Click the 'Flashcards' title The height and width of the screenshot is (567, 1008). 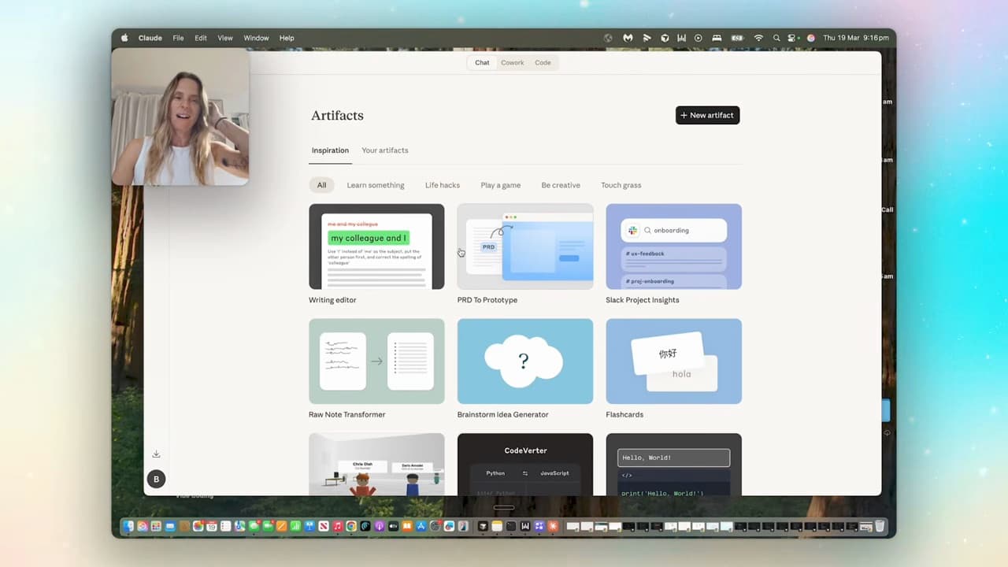click(624, 414)
